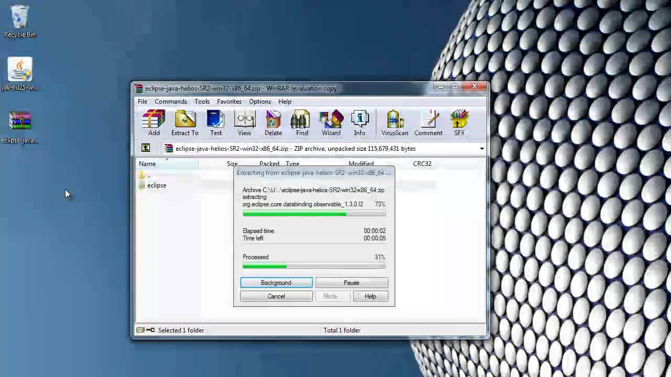The height and width of the screenshot is (377, 671).
Task: Click 'Total 1 folder' status text
Action: coord(342,330)
